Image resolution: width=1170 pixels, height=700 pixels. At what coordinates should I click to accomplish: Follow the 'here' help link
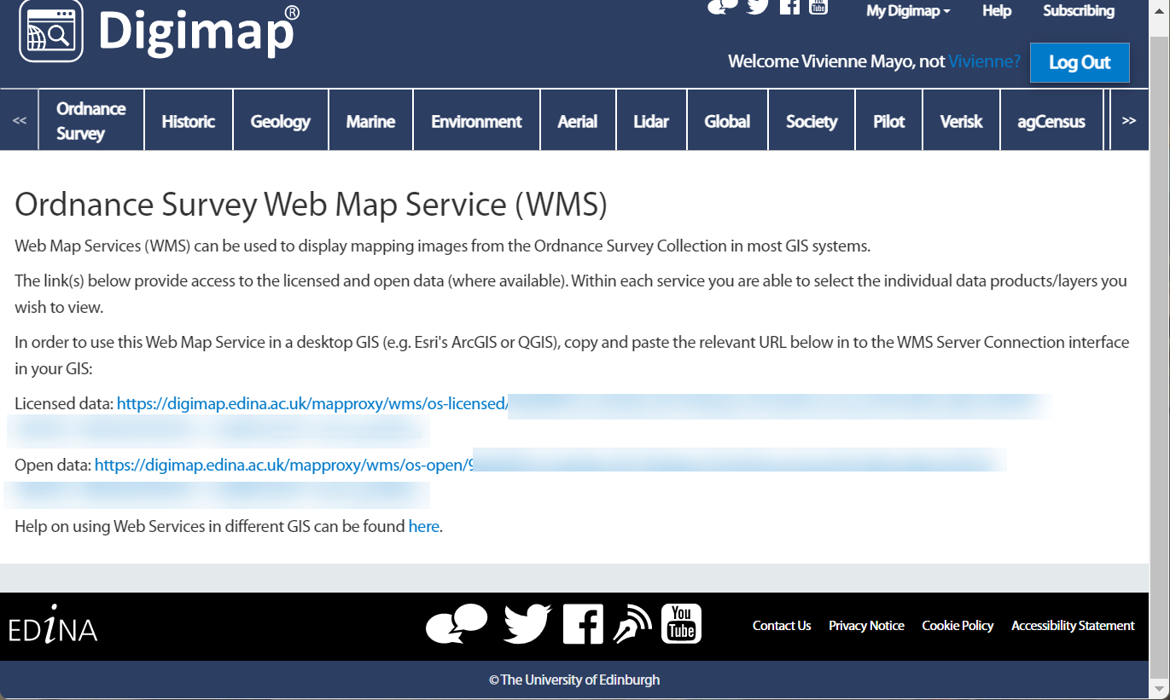coord(423,526)
